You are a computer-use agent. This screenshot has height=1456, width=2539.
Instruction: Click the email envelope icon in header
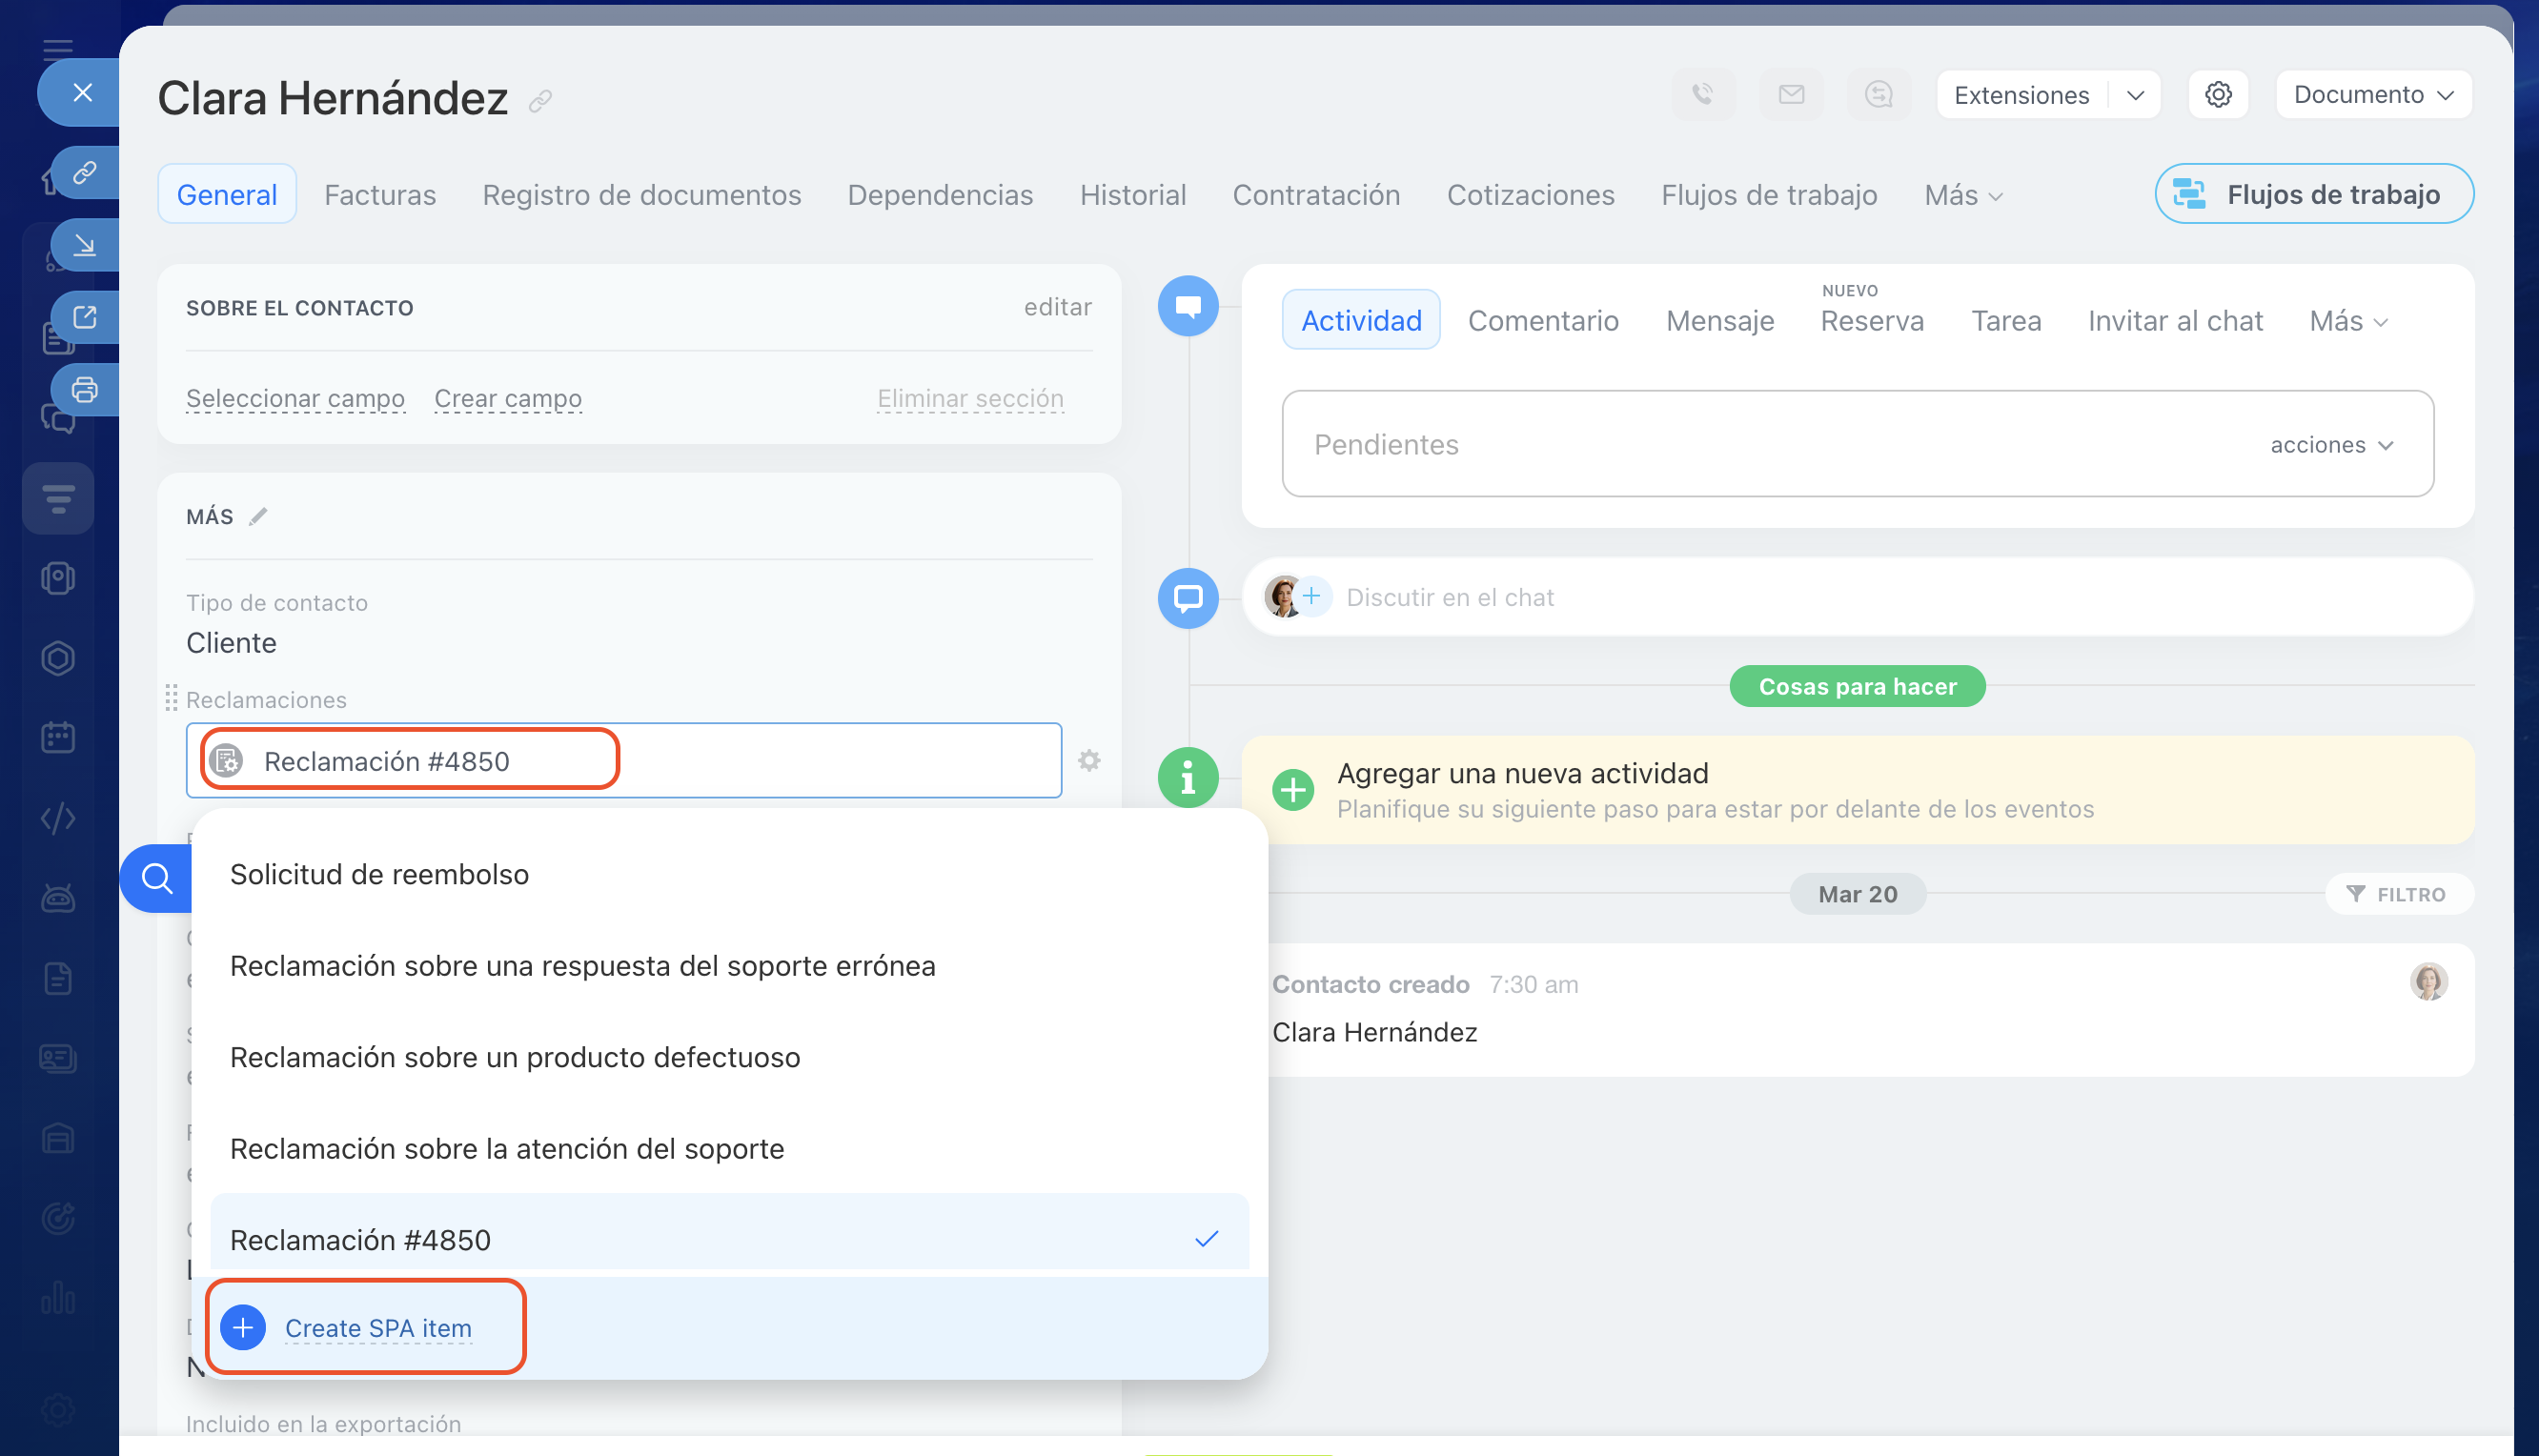tap(1791, 95)
